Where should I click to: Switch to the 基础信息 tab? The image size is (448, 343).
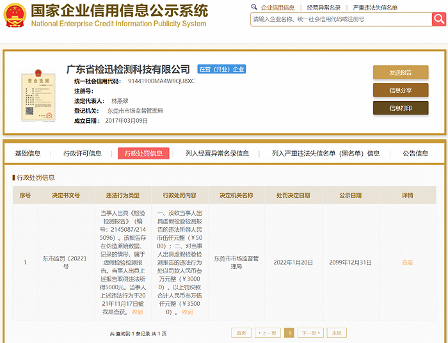[x=28, y=154]
